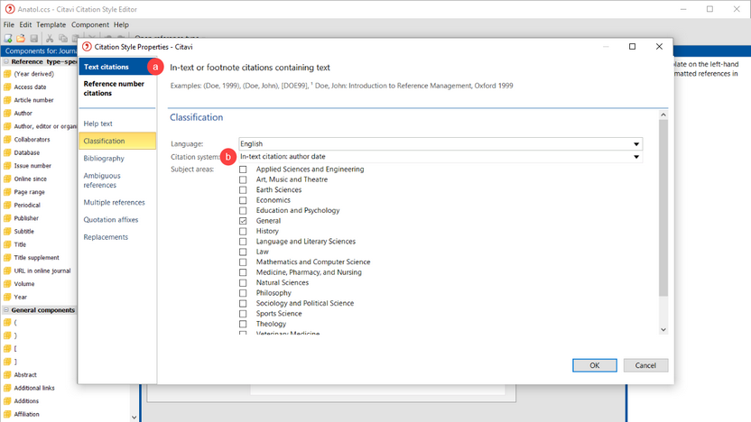The width and height of the screenshot is (751, 422).
Task: Click the components list scroll-down arrow
Action: (x=134, y=417)
